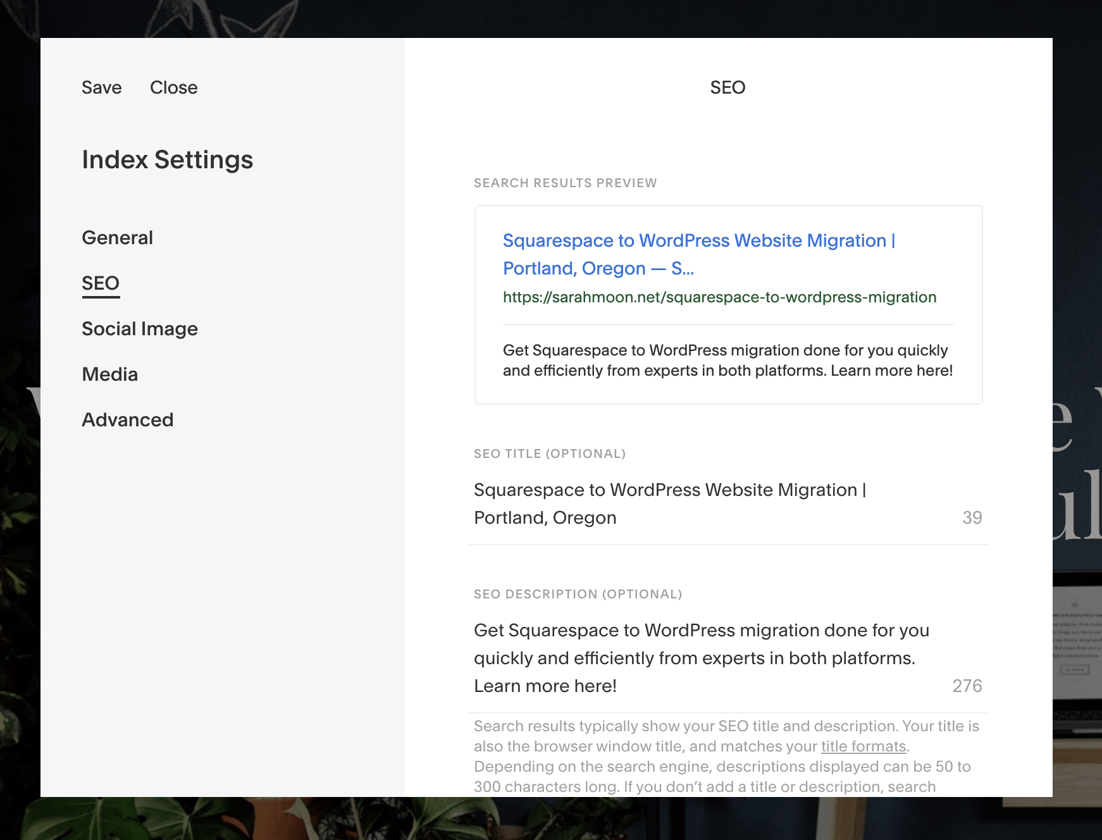This screenshot has height=840, width=1102.
Task: Click the 'SEO DESCRIPTION (OPTIONAL)' label
Action: [x=578, y=594]
